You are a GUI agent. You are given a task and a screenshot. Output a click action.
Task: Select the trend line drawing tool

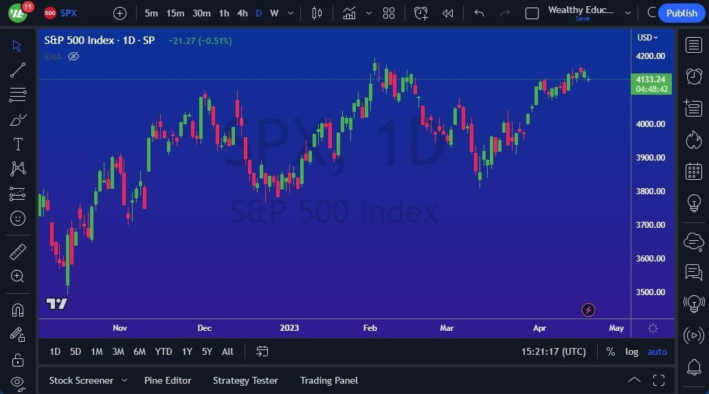tap(18, 70)
